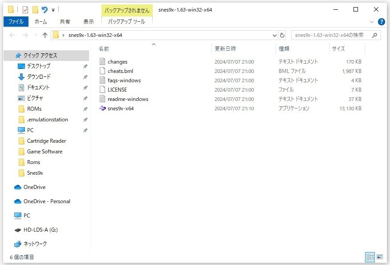Select OneDrive - Personal in navigation pane
Screen dimensions: 390x265
[x=47, y=201]
